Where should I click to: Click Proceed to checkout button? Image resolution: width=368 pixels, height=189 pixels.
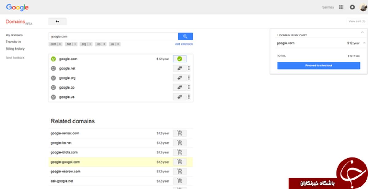click(x=319, y=66)
